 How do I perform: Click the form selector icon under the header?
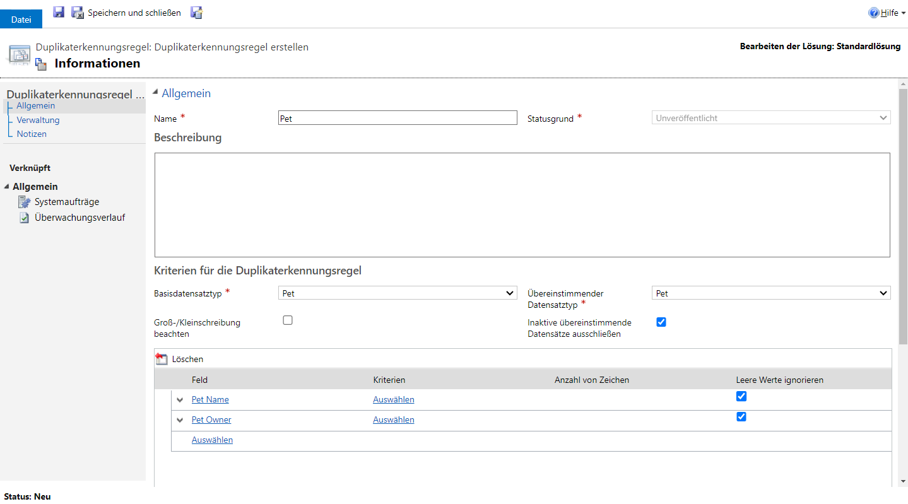point(40,64)
